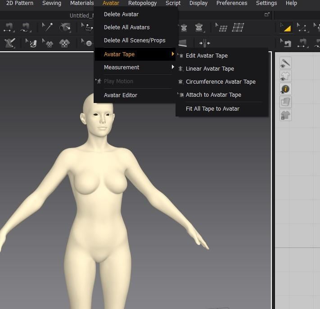
Task: Select Circumference Avatar Tape
Action: tap(222, 82)
